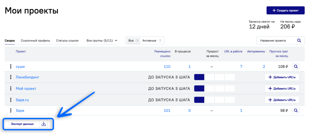The height and width of the screenshot is (133, 310).
Task: Click the magnifier icon in the Sape row
Action: coord(296,110)
